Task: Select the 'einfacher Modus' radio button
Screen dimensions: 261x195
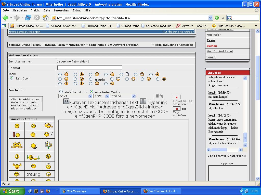Action: pyautogui.click(x=61, y=92)
